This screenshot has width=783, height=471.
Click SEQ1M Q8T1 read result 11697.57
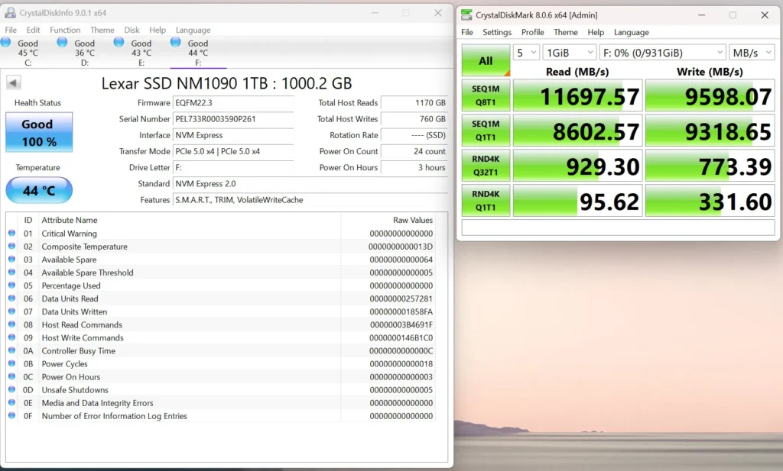tap(577, 95)
